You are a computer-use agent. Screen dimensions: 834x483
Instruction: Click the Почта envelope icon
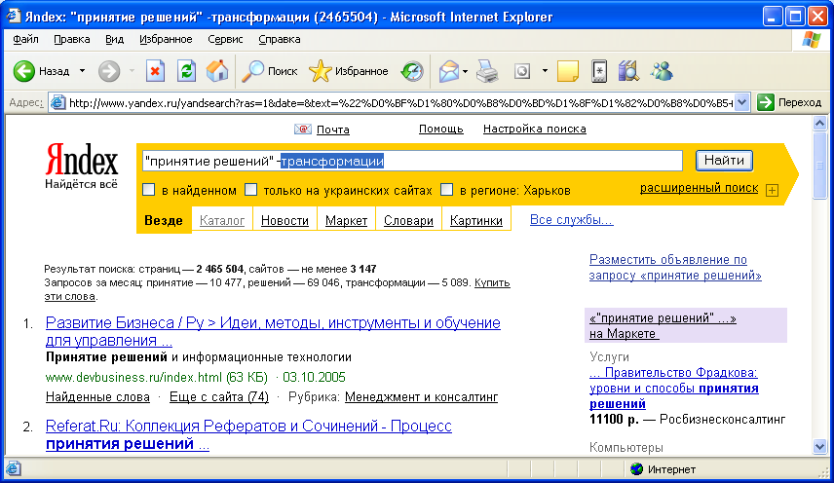[x=303, y=130]
